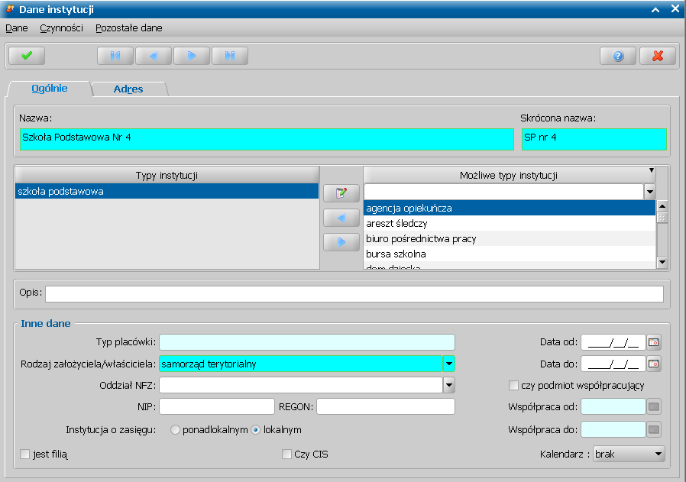The image size is (686, 482).
Task: Open the Pozostałe dane menu
Action: tap(128, 28)
